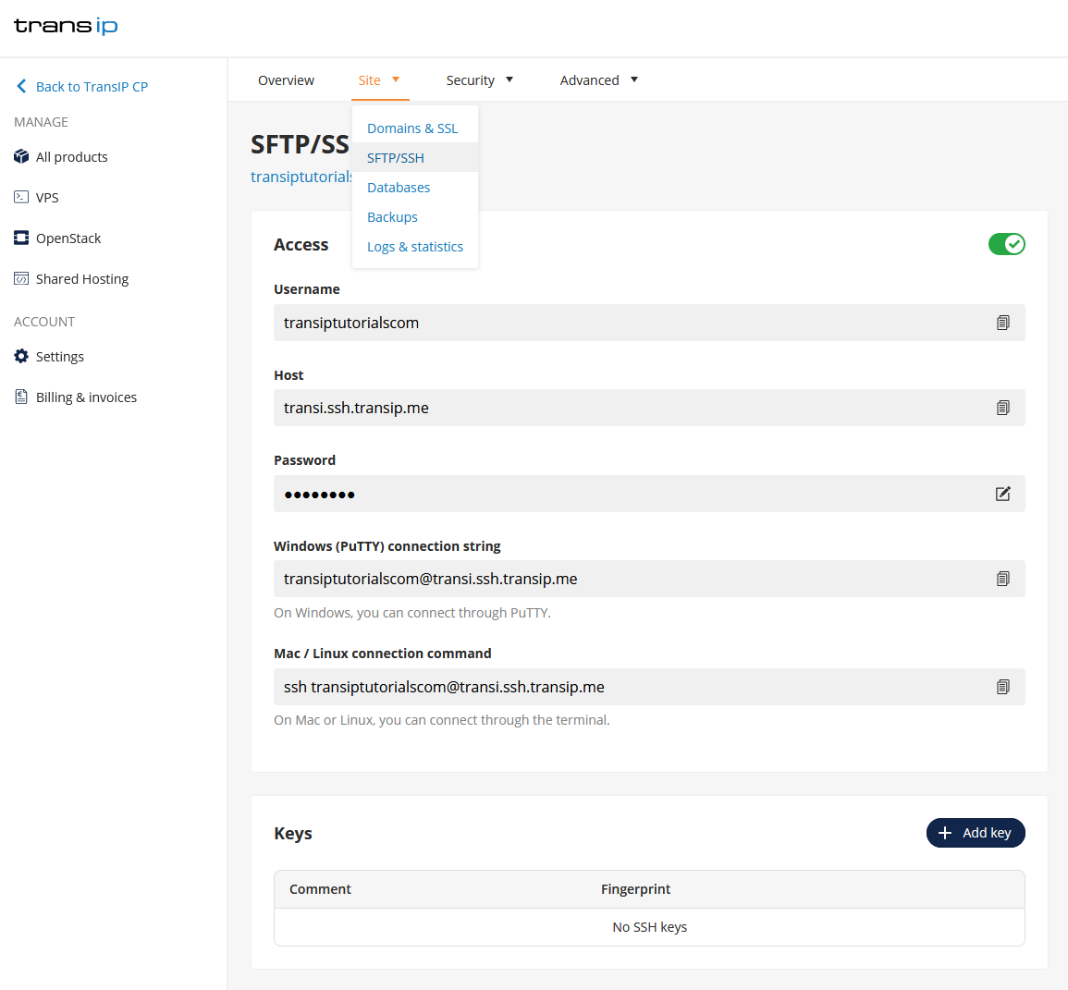Viewport: 1068px width, 990px height.
Task: Click the masked Password field
Action: coord(649,494)
